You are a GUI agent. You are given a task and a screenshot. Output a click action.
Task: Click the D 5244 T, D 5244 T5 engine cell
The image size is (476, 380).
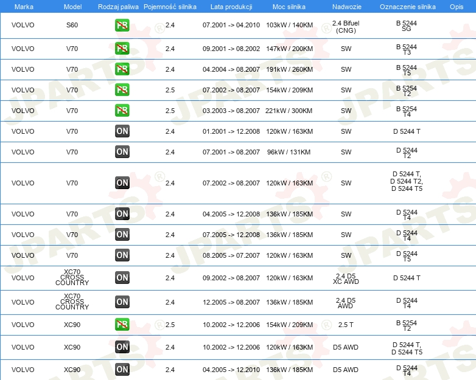pyautogui.click(x=407, y=348)
